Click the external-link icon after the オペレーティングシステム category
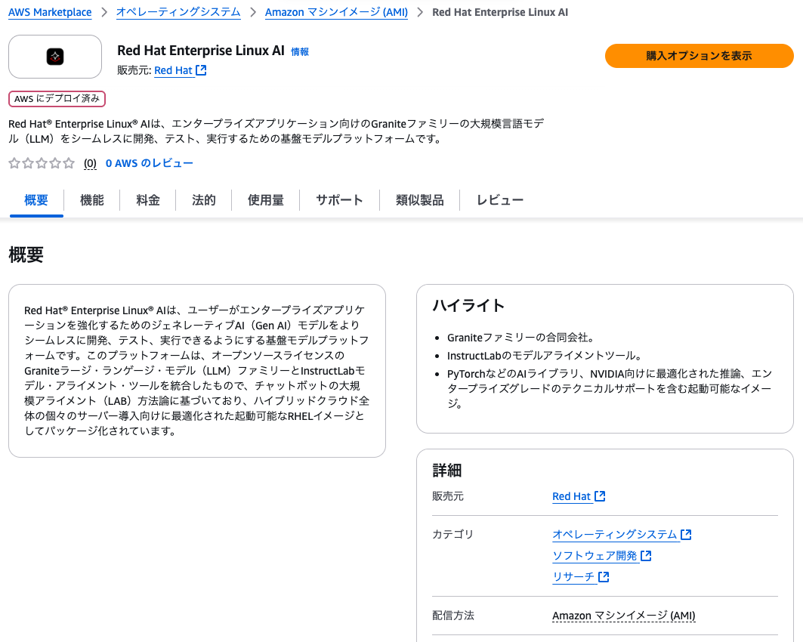Viewport: 803px width, 642px height. pos(686,535)
